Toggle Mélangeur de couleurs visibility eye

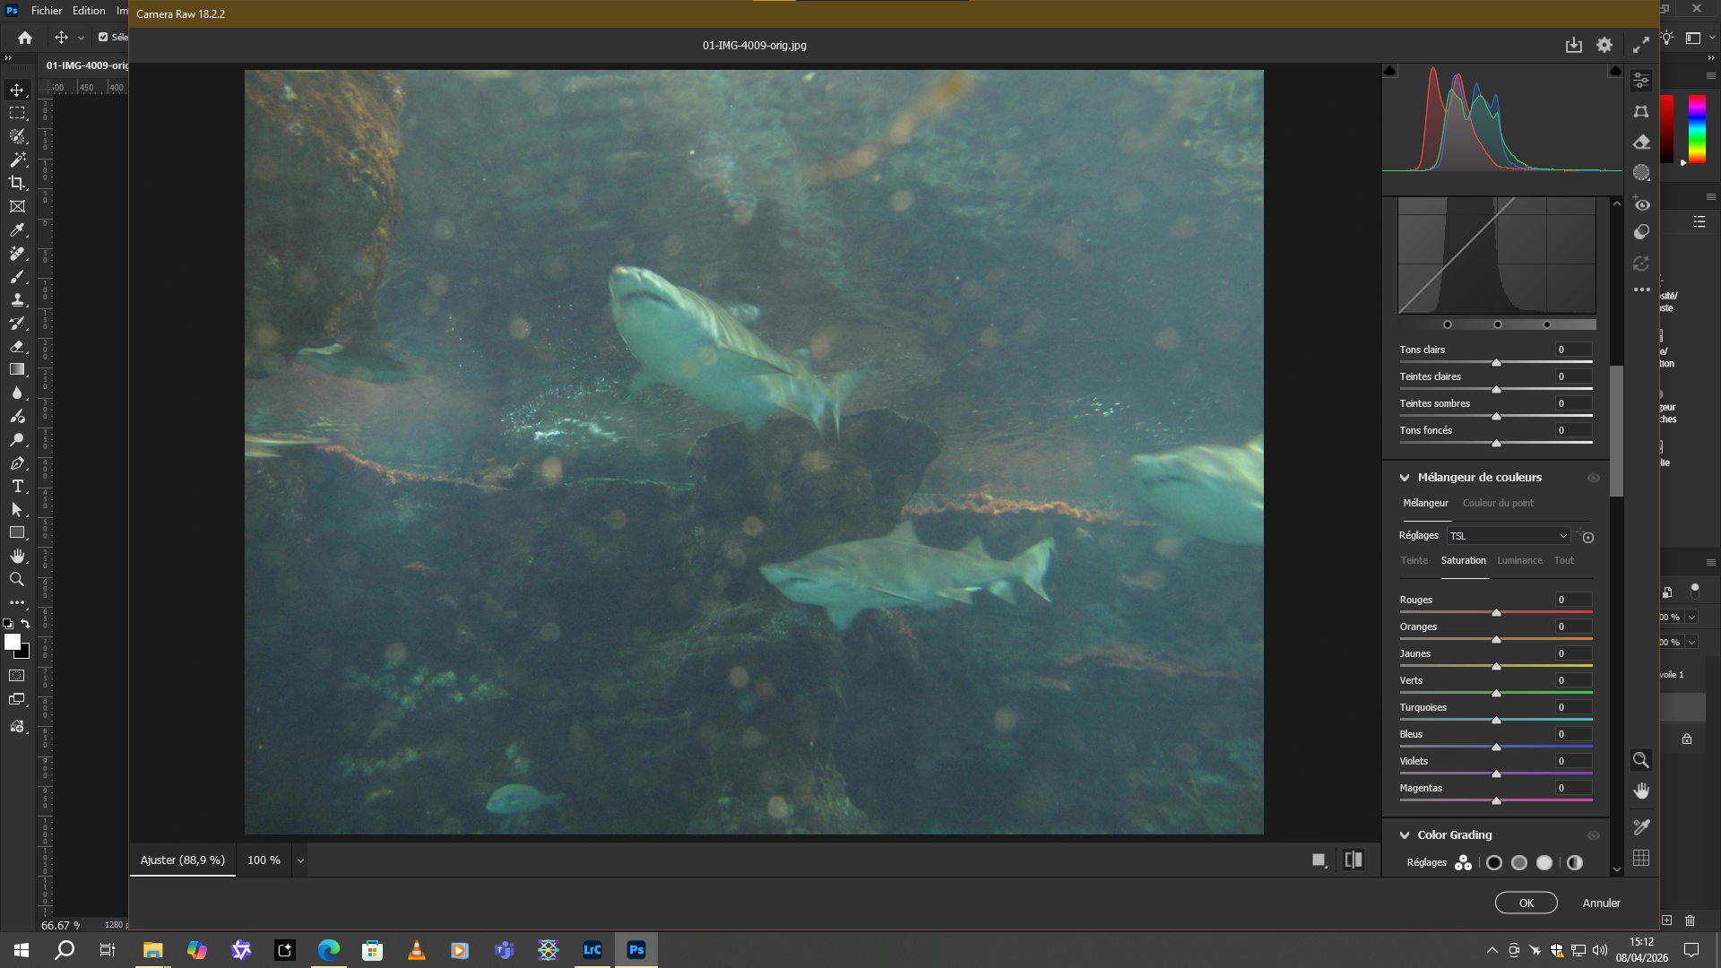(1594, 478)
